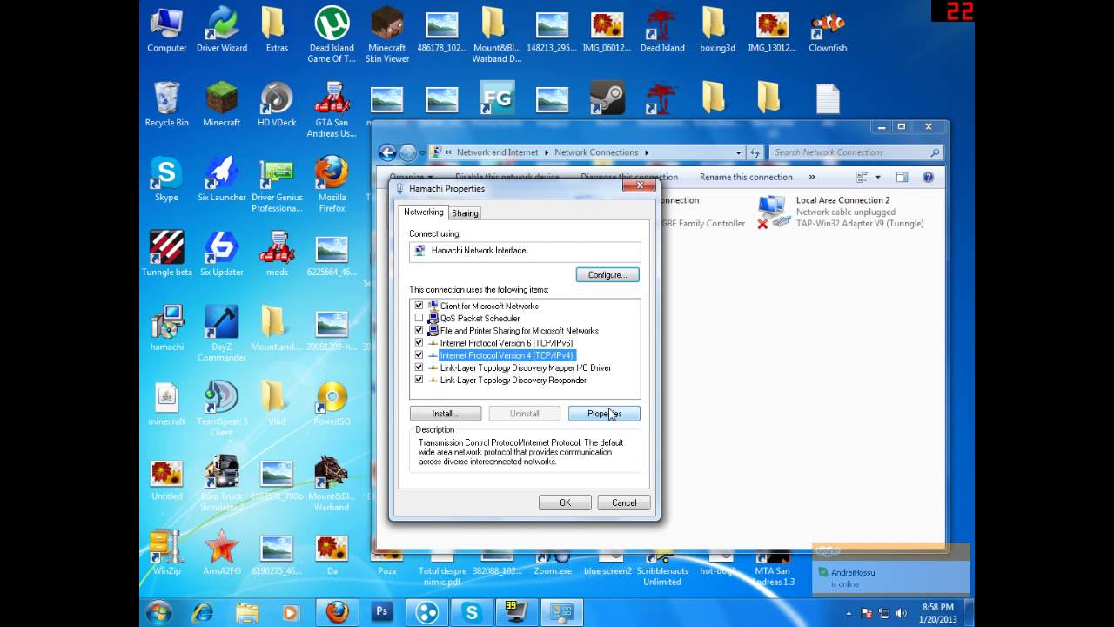Launch the Six Launcher desktop icon

coord(221,179)
